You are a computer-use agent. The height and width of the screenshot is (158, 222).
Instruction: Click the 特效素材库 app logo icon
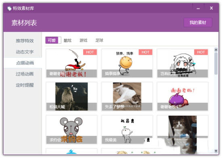point(9,8)
